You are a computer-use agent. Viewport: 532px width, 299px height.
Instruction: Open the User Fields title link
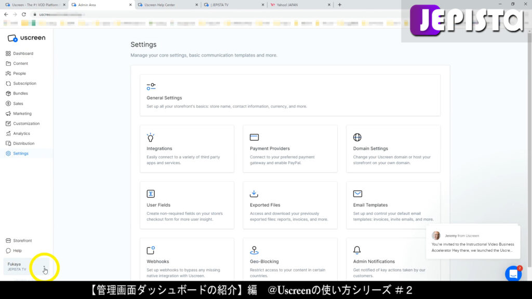[158, 205]
